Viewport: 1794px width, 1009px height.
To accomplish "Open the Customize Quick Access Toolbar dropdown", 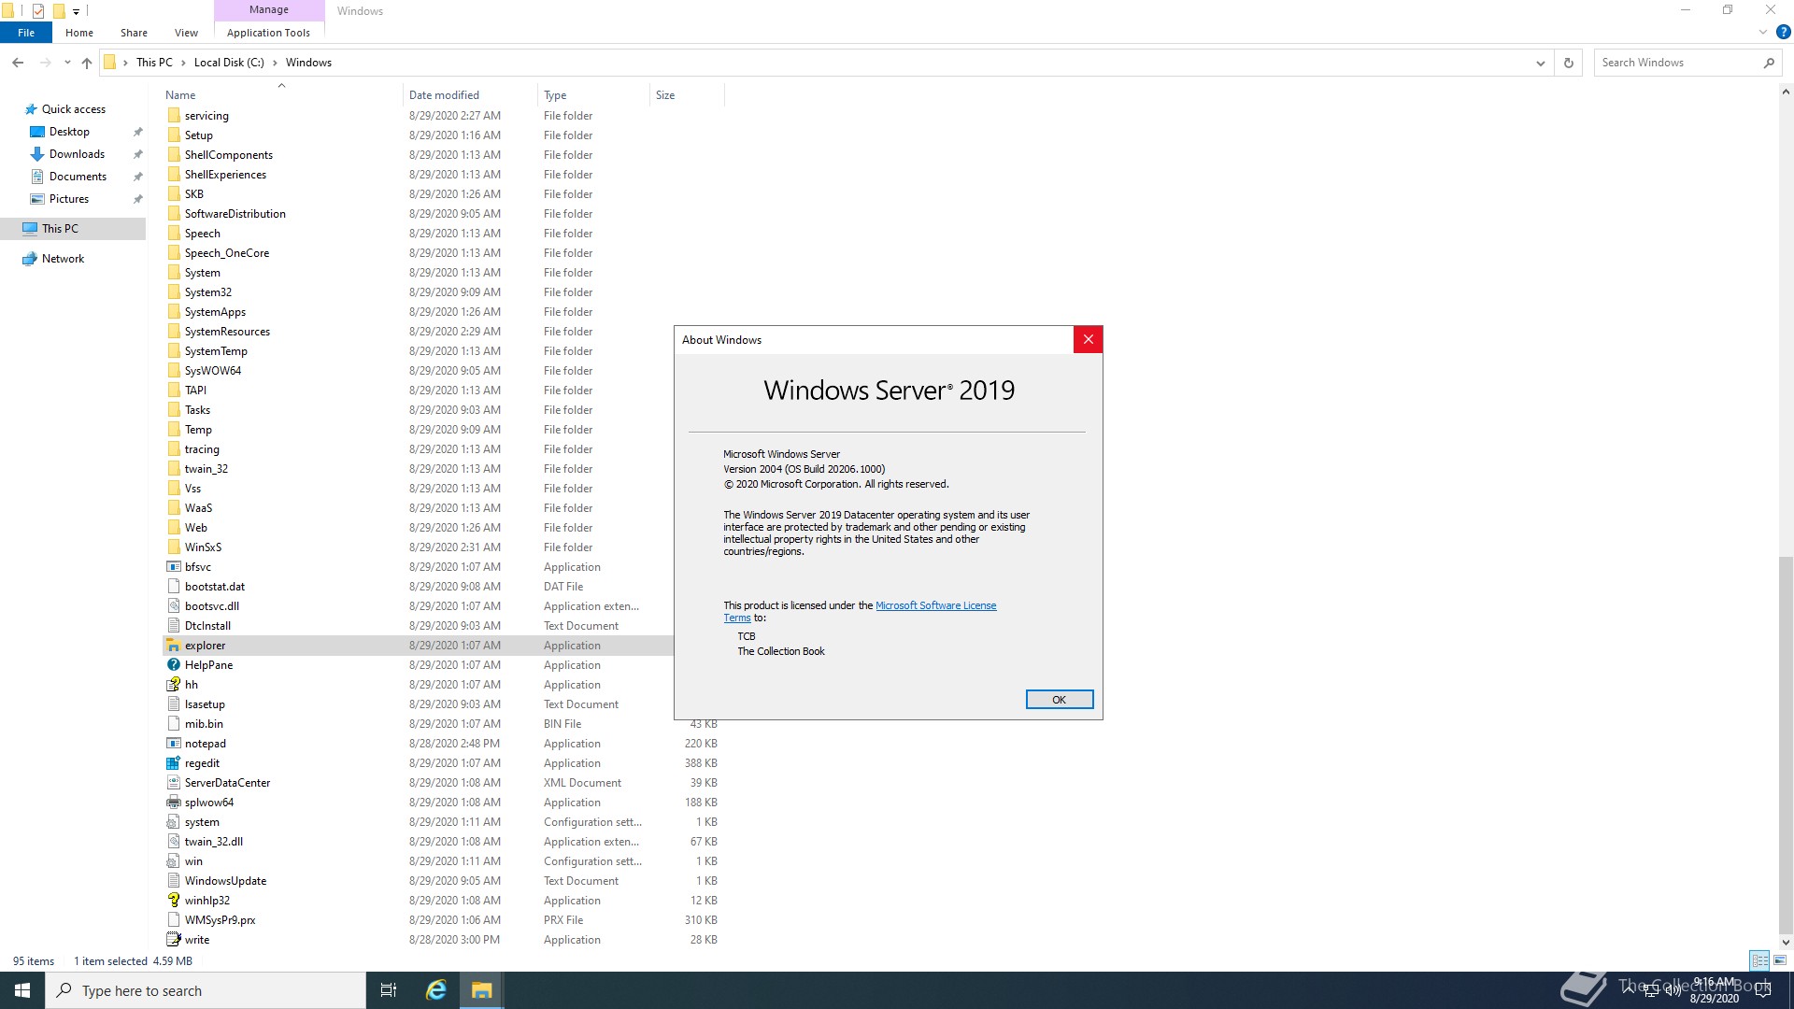I will [x=77, y=12].
